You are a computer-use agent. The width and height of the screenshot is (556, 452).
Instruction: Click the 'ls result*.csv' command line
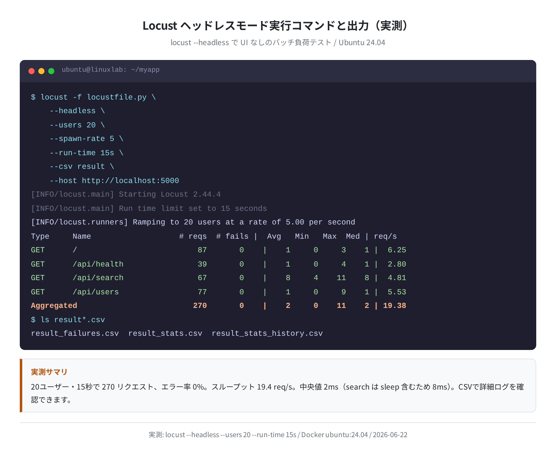(x=68, y=320)
